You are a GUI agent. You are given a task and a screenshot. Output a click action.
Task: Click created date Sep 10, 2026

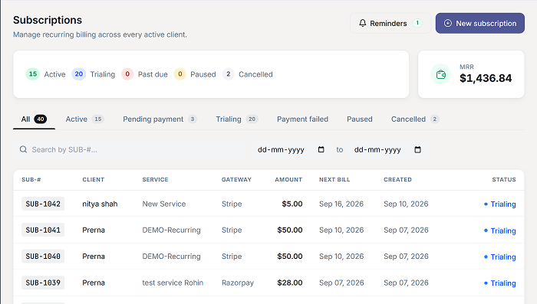coord(406,204)
